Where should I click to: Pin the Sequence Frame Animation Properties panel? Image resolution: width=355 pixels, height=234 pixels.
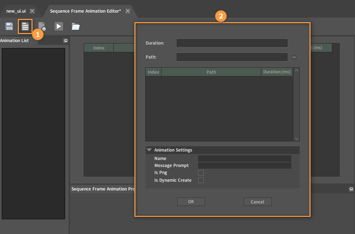pos(351,189)
